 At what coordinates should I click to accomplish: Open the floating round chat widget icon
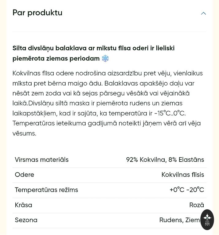(x=207, y=219)
